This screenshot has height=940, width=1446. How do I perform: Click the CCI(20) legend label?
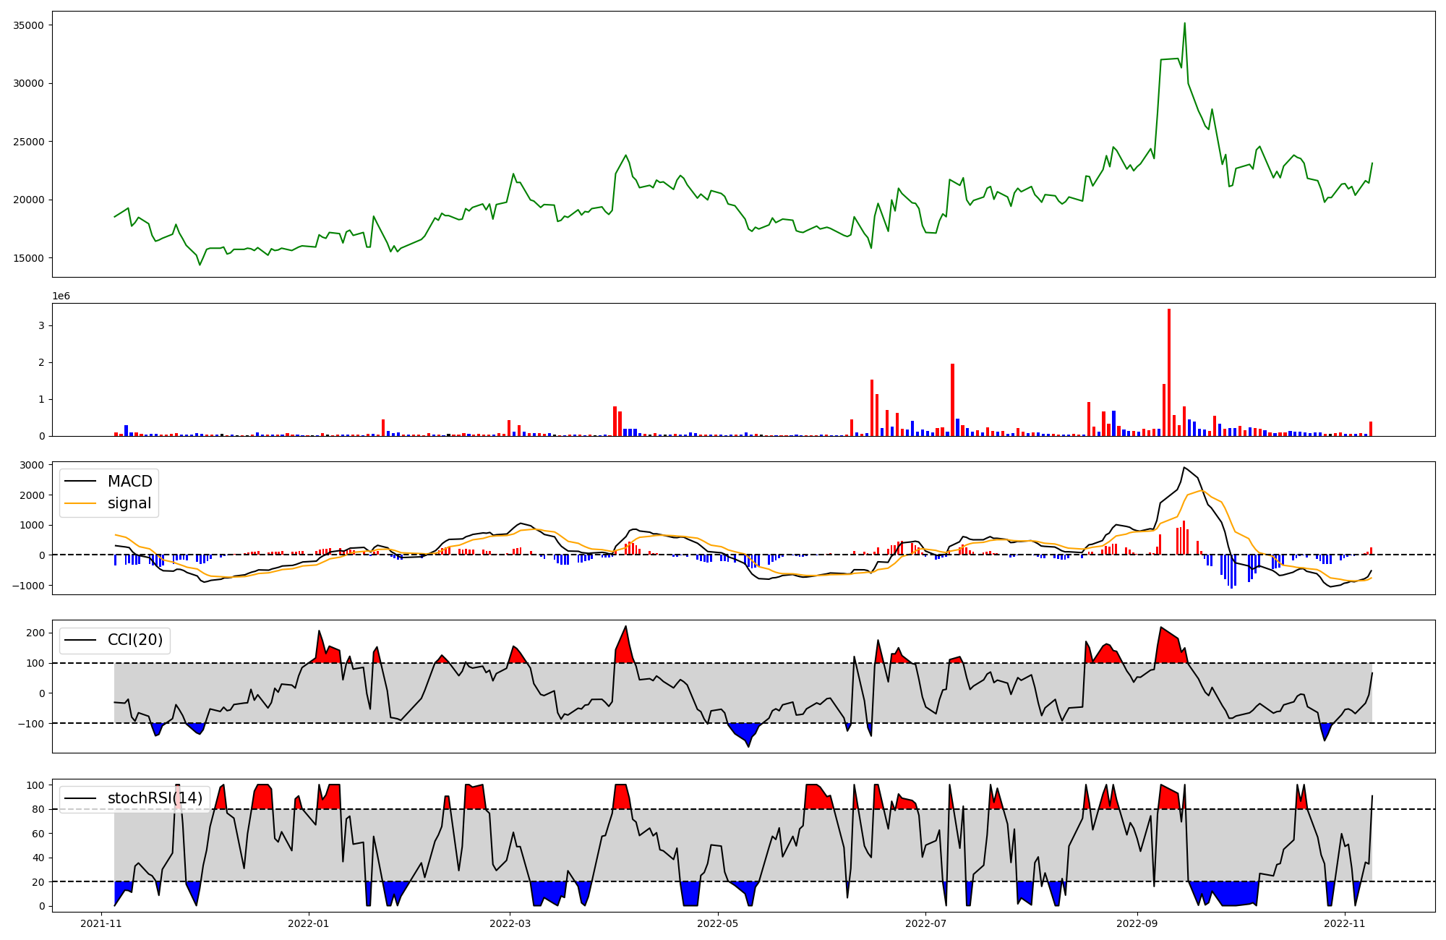click(x=134, y=640)
